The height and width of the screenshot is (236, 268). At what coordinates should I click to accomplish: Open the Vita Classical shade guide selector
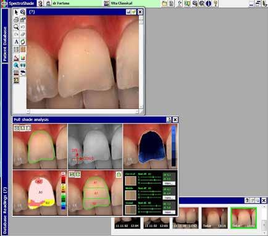point(135,4)
